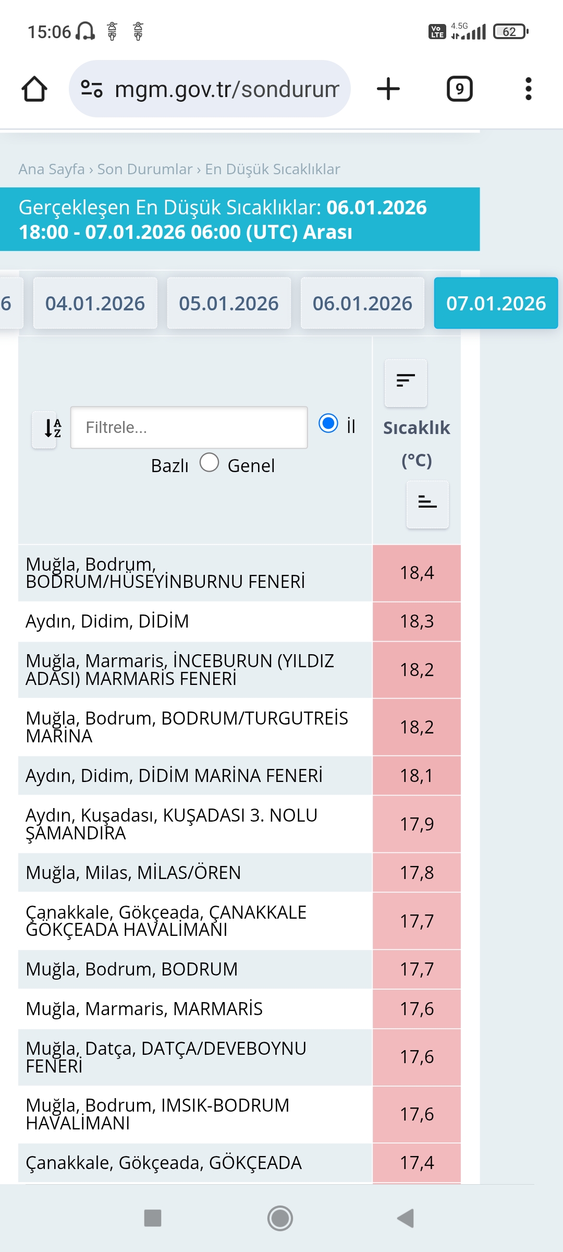Open site settings icon in address bar

[92, 89]
